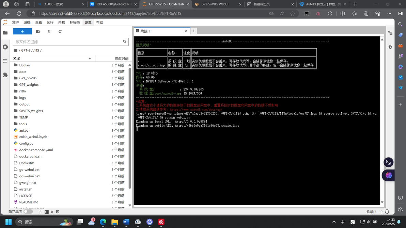Screen dimensions: 406x228
Task: Open the running terminals and kernels sidebar
Action: pos(5,47)
